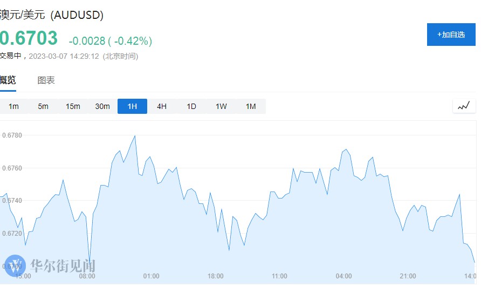Viewport: 481px width, 287px height.
Task: Click the 01:00 time axis label
Action: 152,276
